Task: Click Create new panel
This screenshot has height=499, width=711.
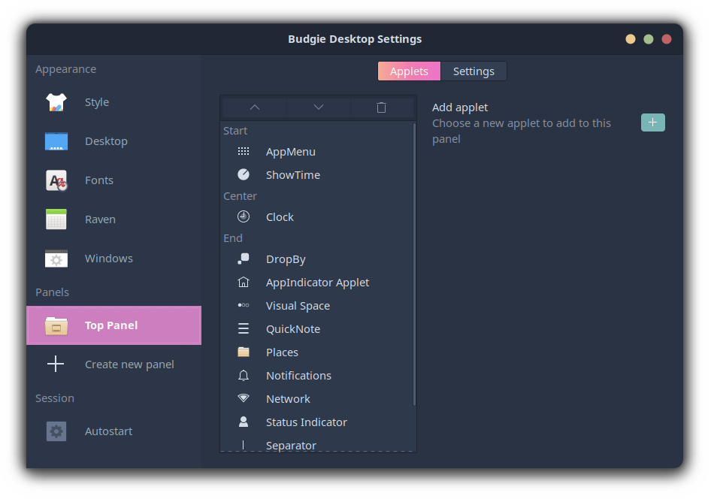Action: point(129,364)
